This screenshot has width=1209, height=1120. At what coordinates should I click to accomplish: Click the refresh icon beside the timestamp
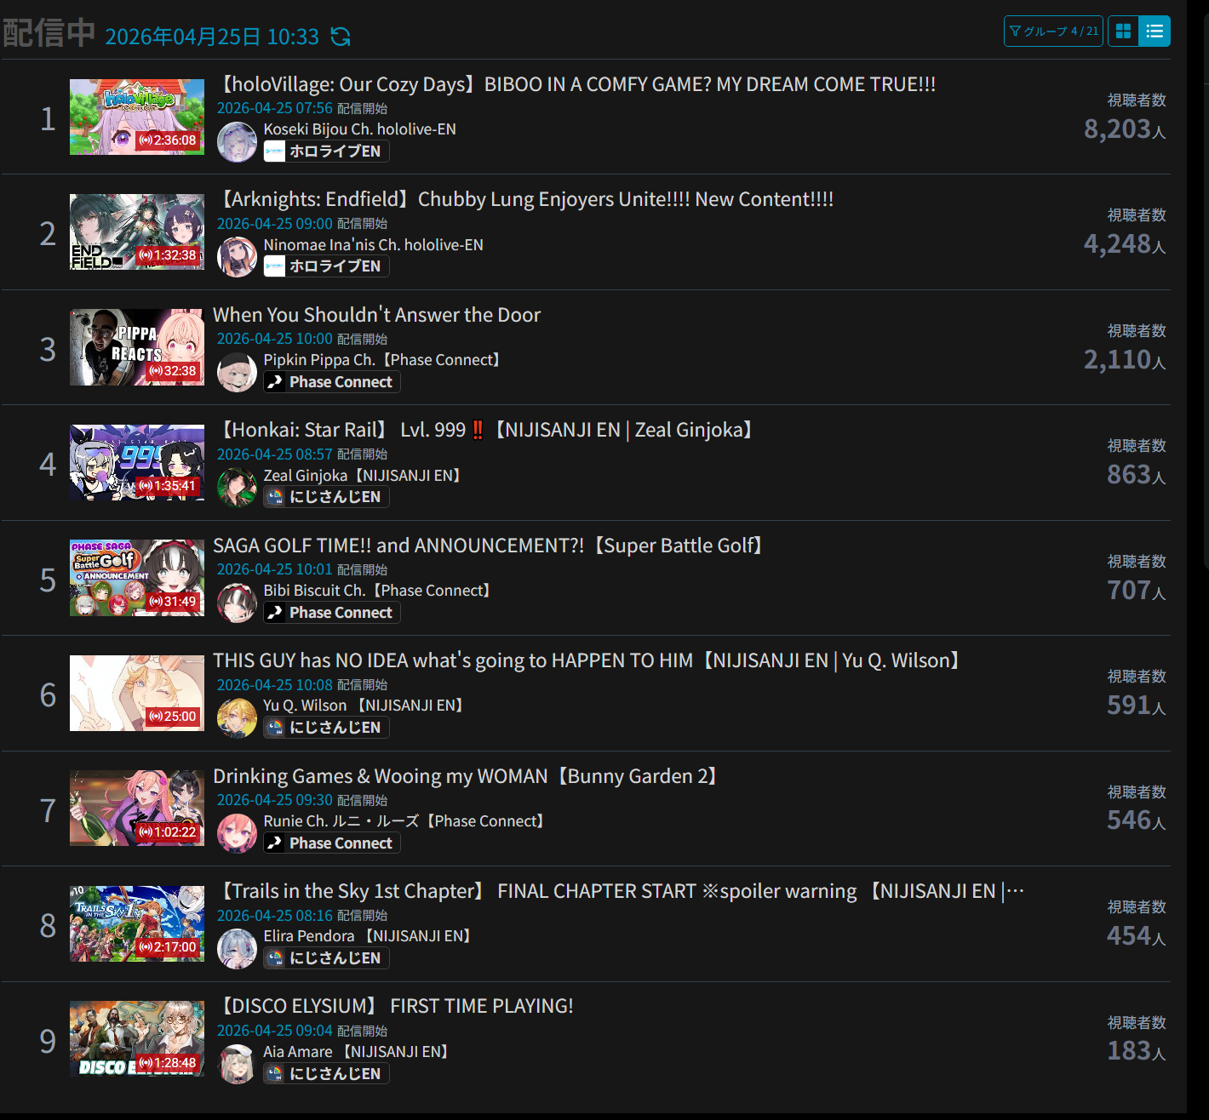pos(341,37)
